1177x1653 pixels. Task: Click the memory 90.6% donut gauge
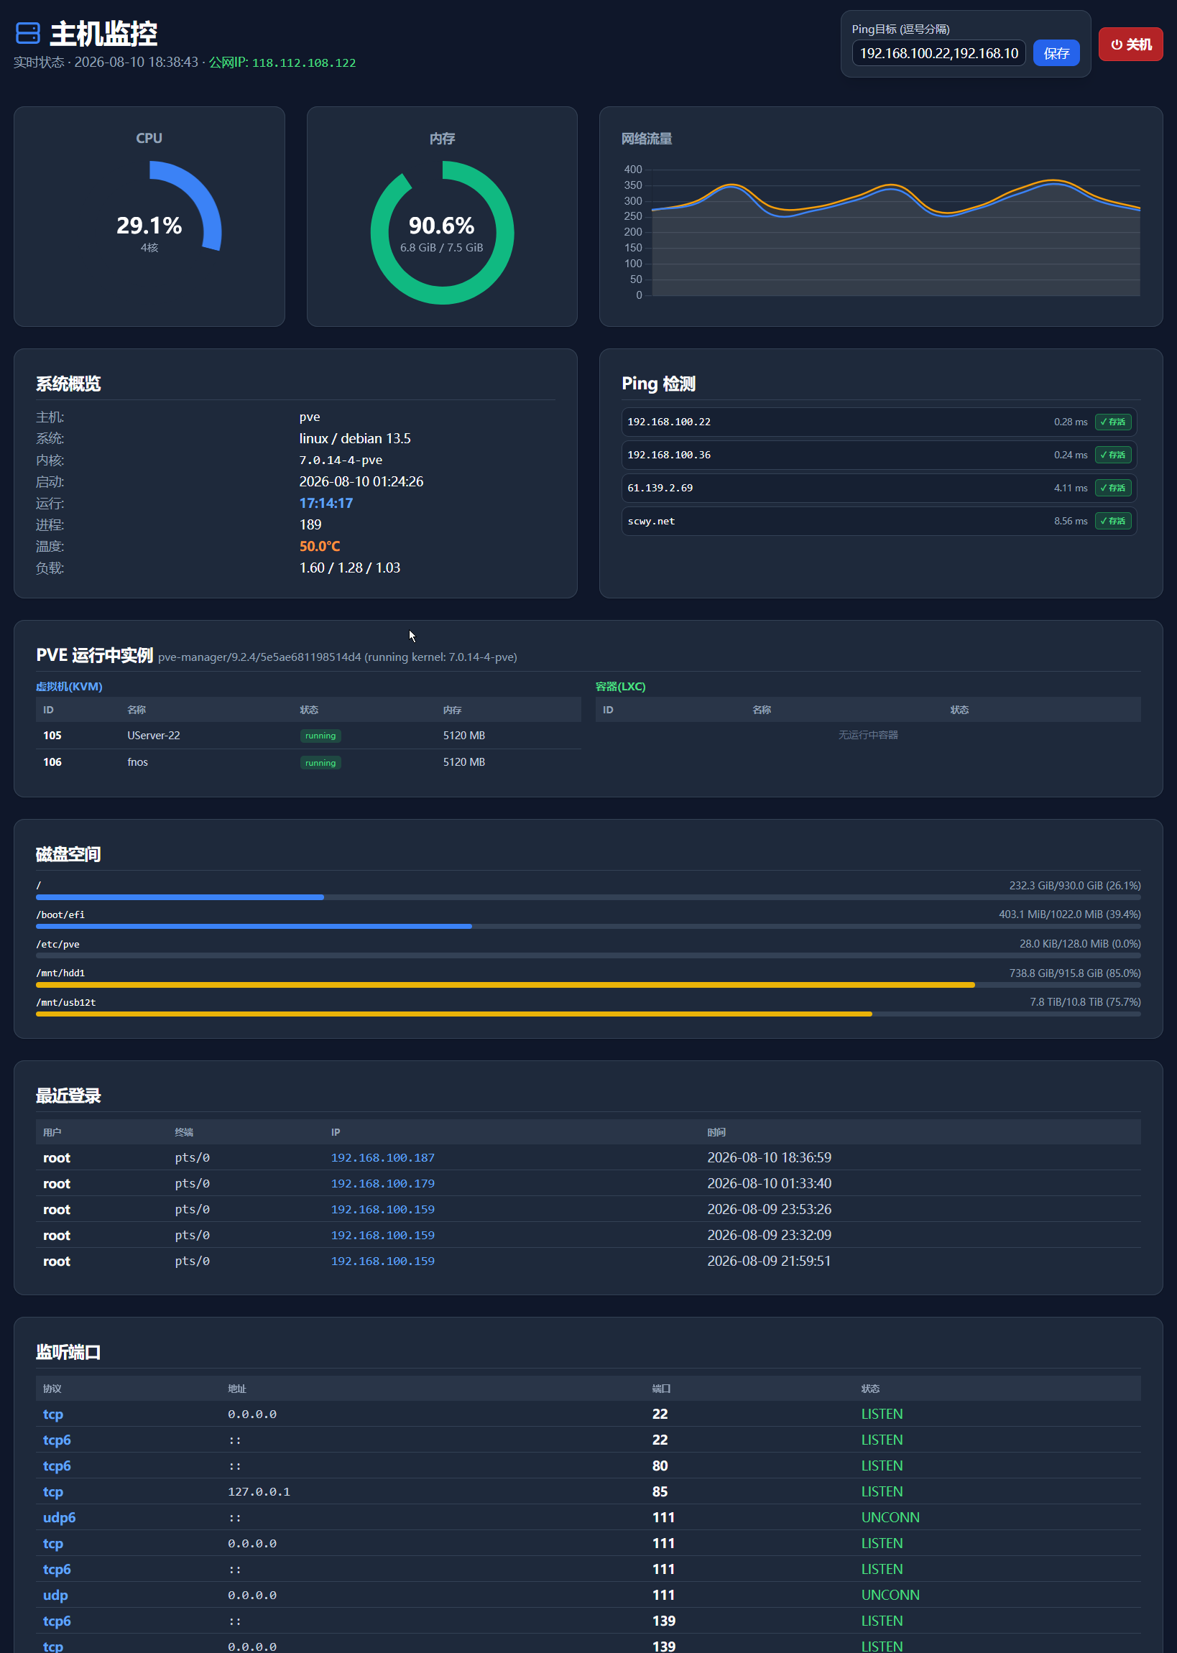[442, 233]
